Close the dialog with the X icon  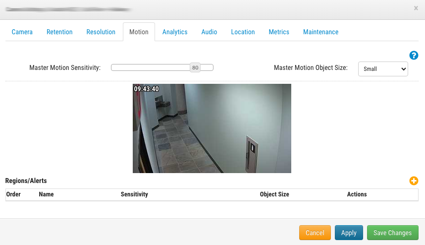[416, 8]
